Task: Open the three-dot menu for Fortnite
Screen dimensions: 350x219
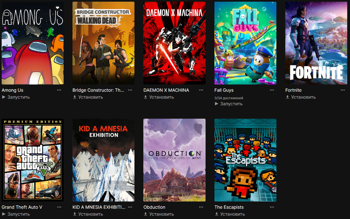Action: click(343, 90)
